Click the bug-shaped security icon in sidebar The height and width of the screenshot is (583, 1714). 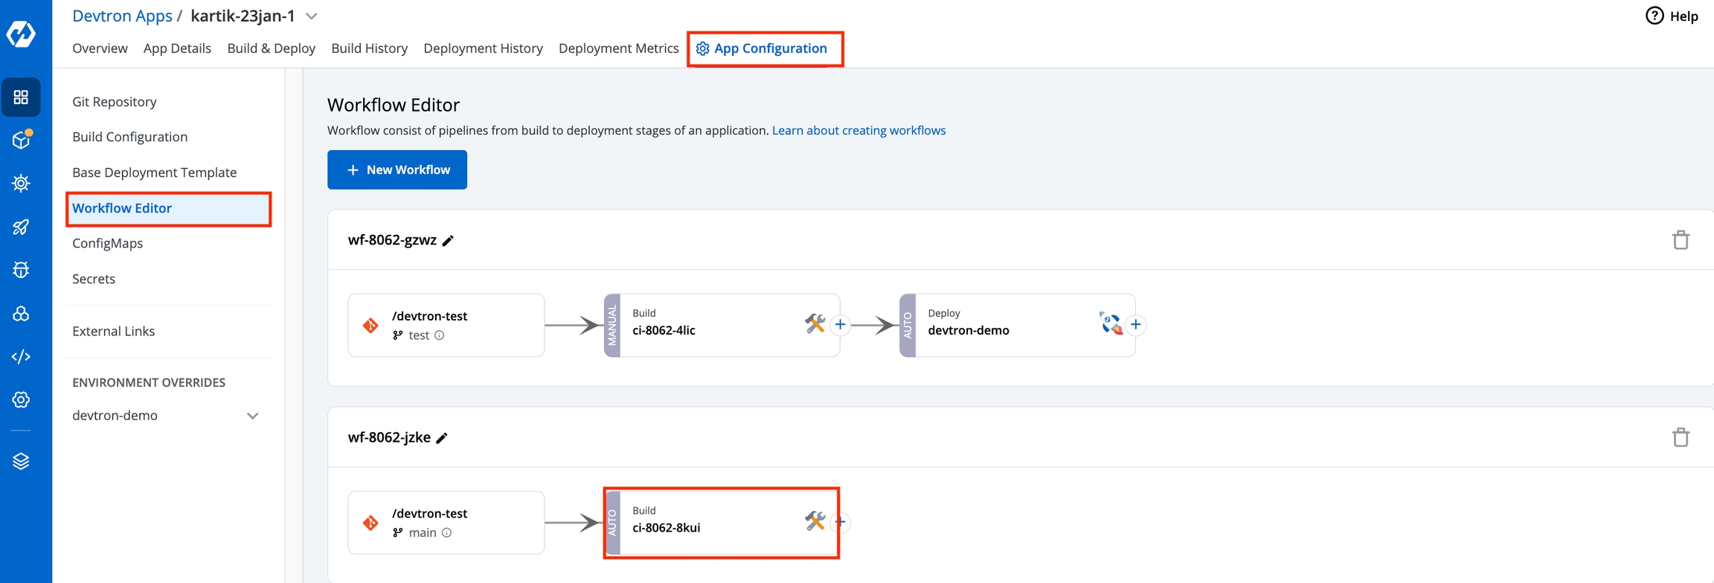pyautogui.click(x=21, y=270)
